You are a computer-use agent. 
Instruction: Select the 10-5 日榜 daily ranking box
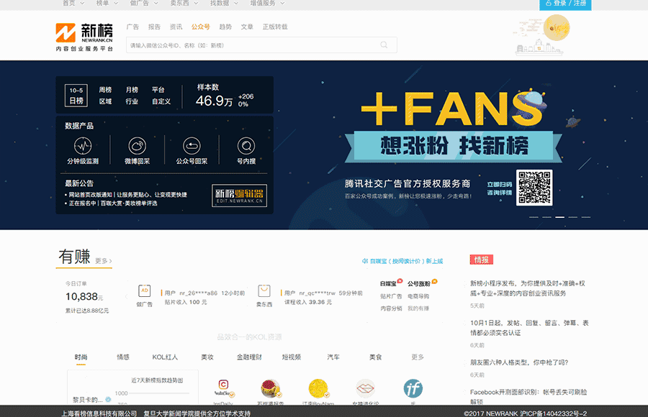[76, 95]
